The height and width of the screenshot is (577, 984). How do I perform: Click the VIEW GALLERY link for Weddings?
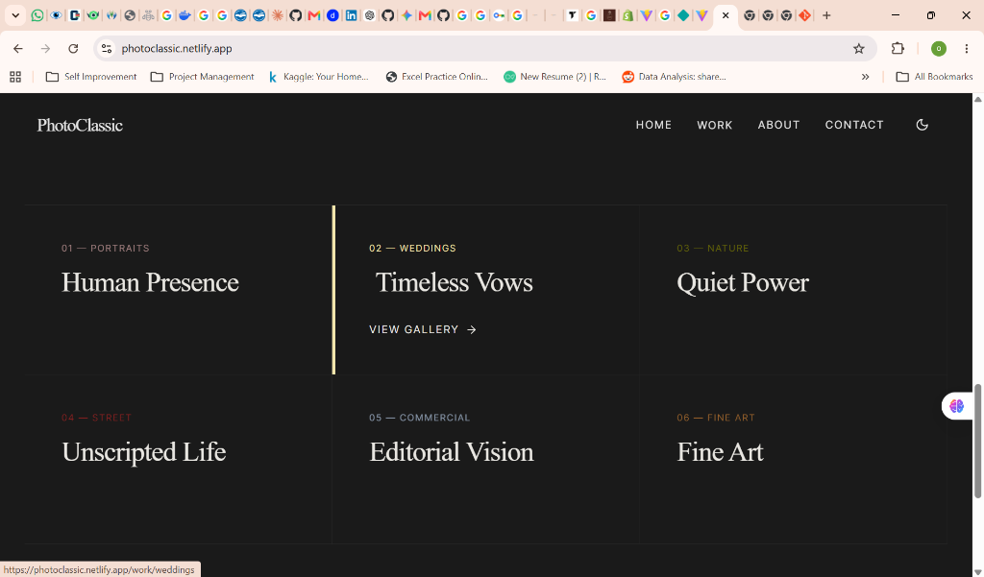[x=423, y=329]
